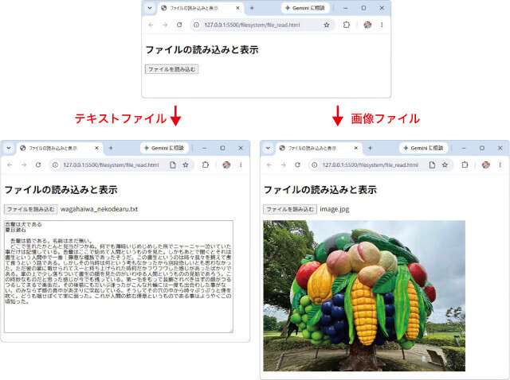510x380 pixels.
Task: Click Gemini に相談 button in top window
Action: click(305, 8)
